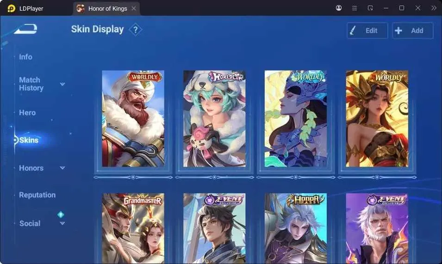
Task: Close the Honor of Kings tab
Action: click(x=134, y=8)
